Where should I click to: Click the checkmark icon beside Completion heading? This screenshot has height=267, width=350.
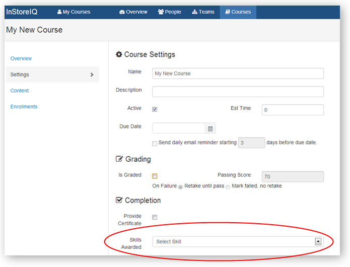click(x=119, y=200)
